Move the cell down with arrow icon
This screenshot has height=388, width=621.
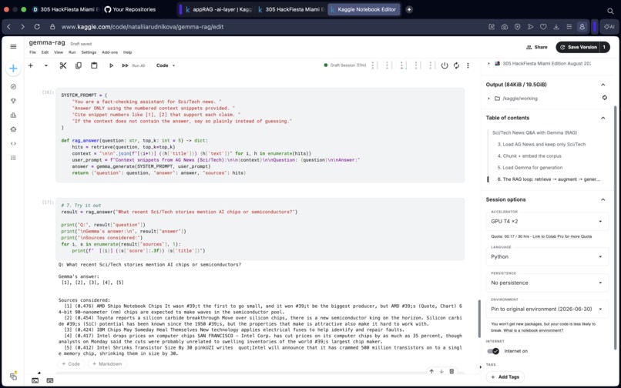(441, 371)
